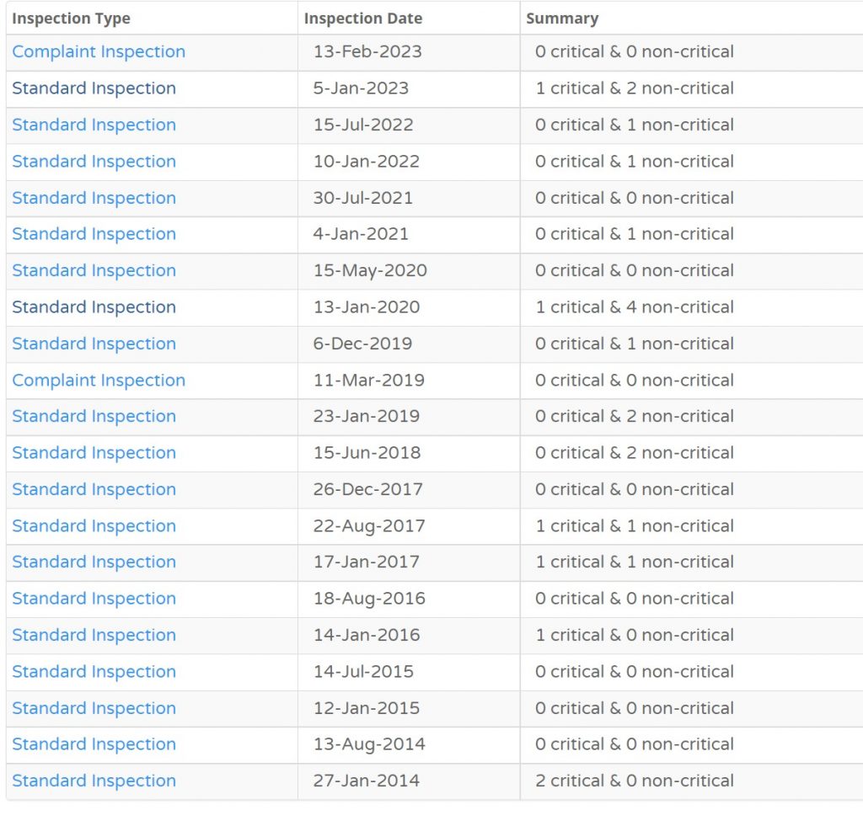The height and width of the screenshot is (826, 863).
Task: Select the summary text in the 4-Jan-2021 row
Action: point(635,234)
